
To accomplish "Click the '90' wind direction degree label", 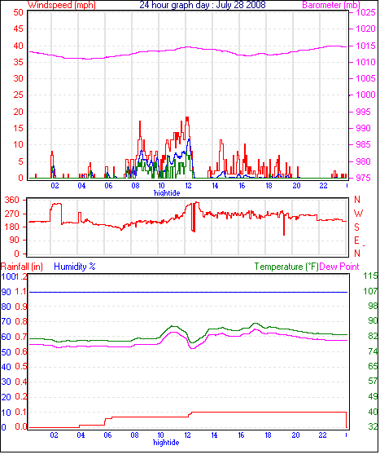I will click(x=14, y=240).
